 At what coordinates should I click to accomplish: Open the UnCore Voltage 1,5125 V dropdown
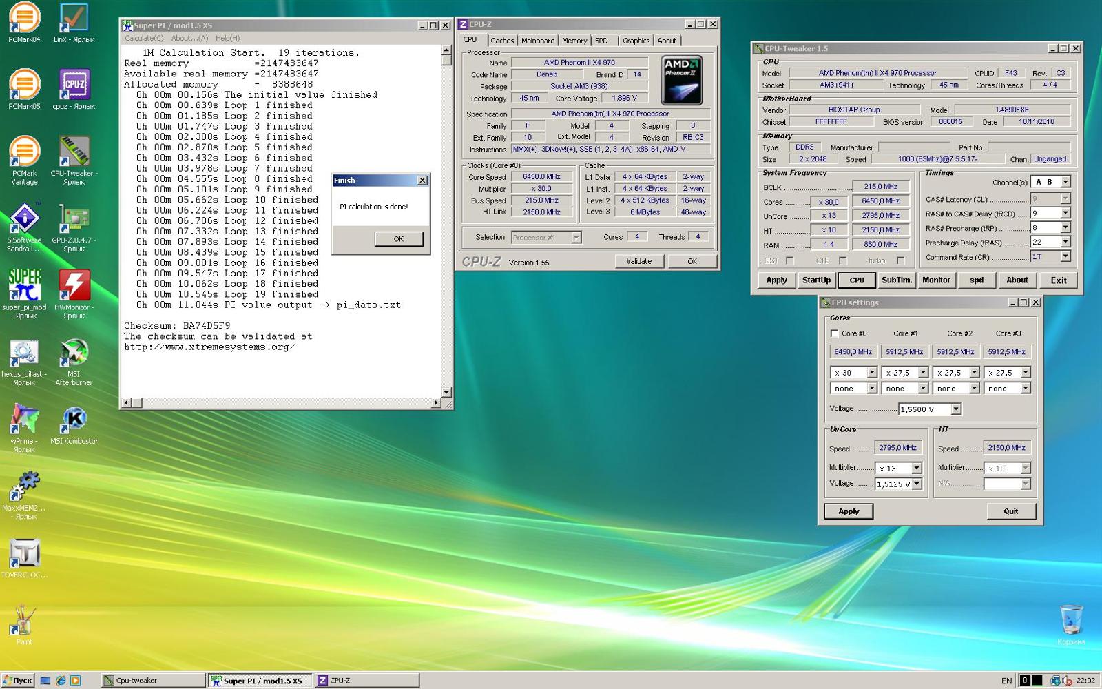click(917, 484)
